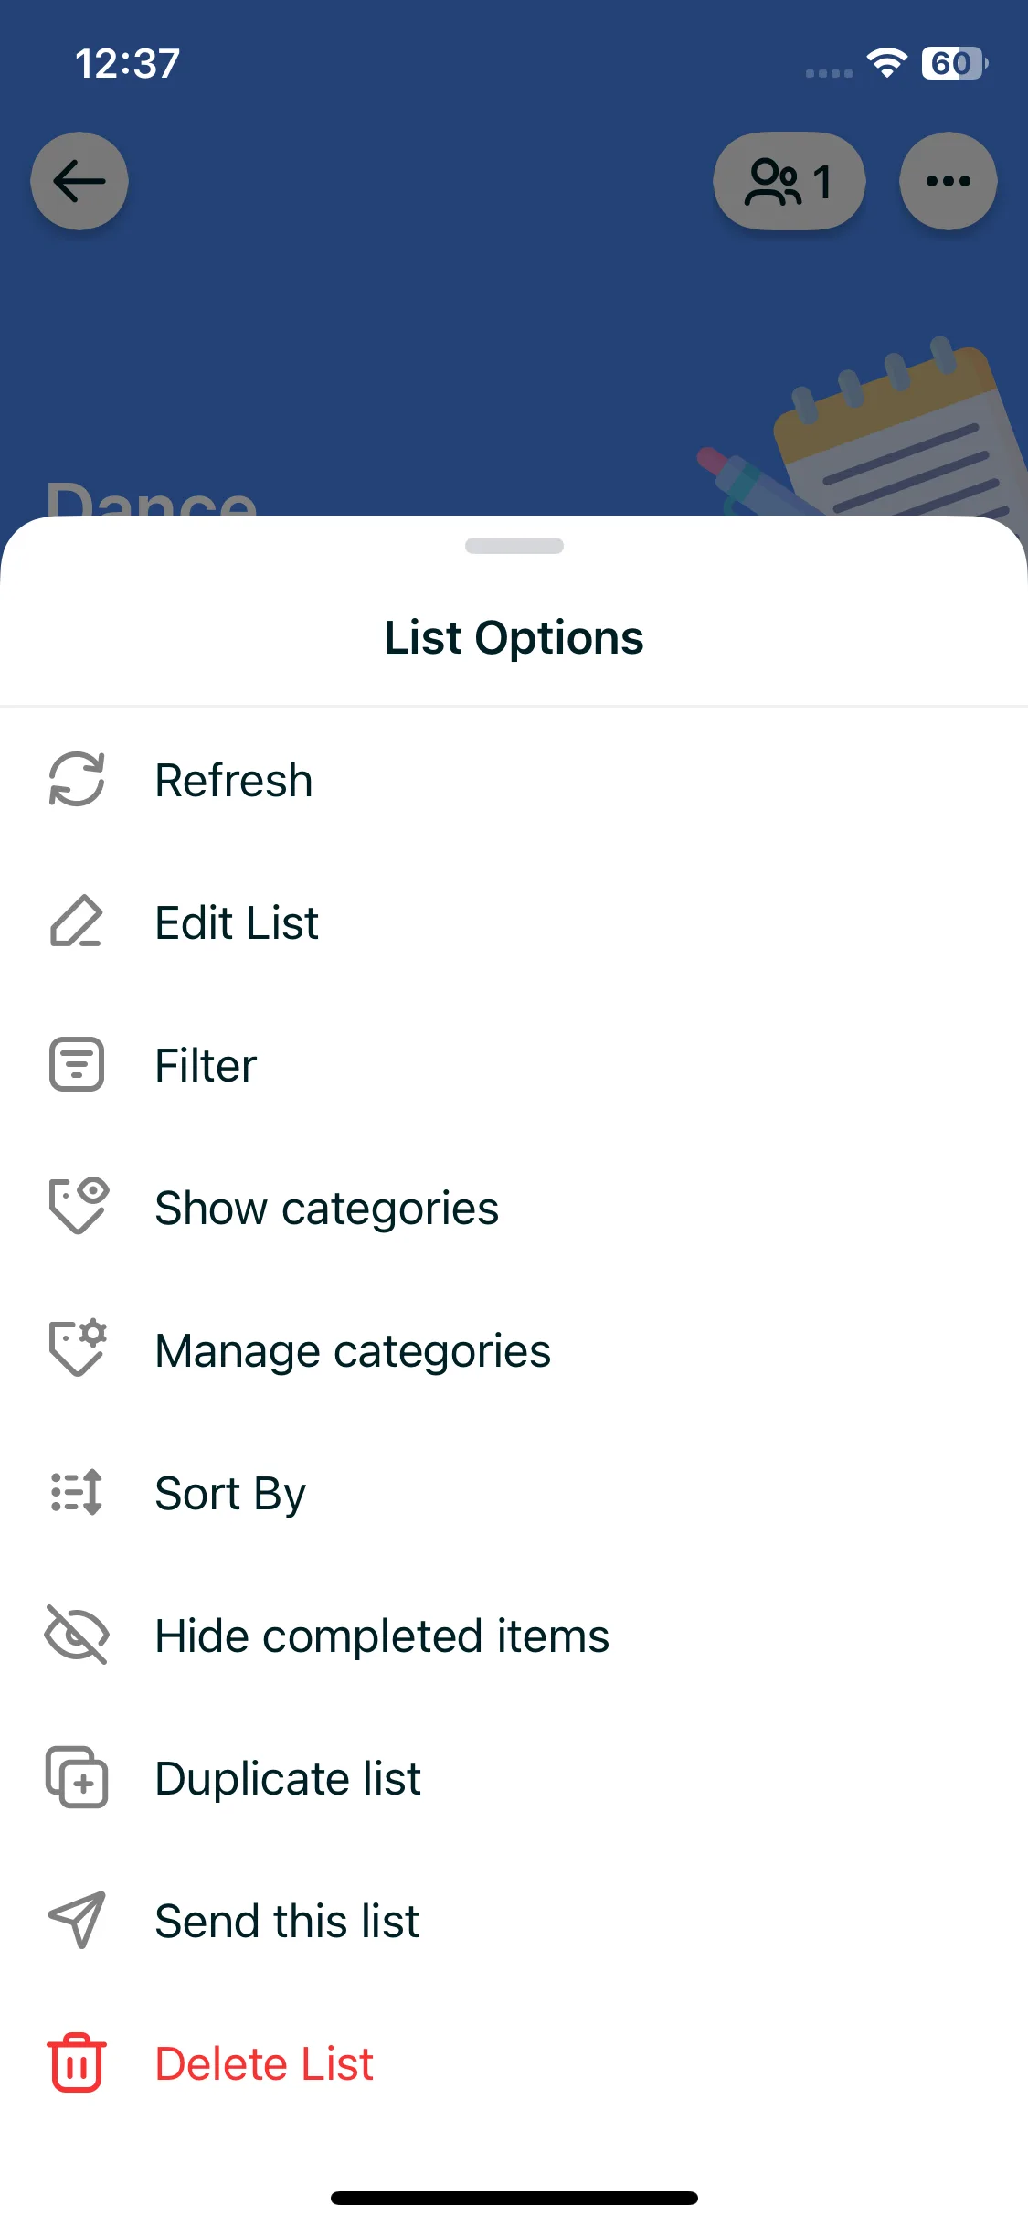1028x2227 pixels.
Task: Tap the sheet drag handle bar
Action: [514, 546]
